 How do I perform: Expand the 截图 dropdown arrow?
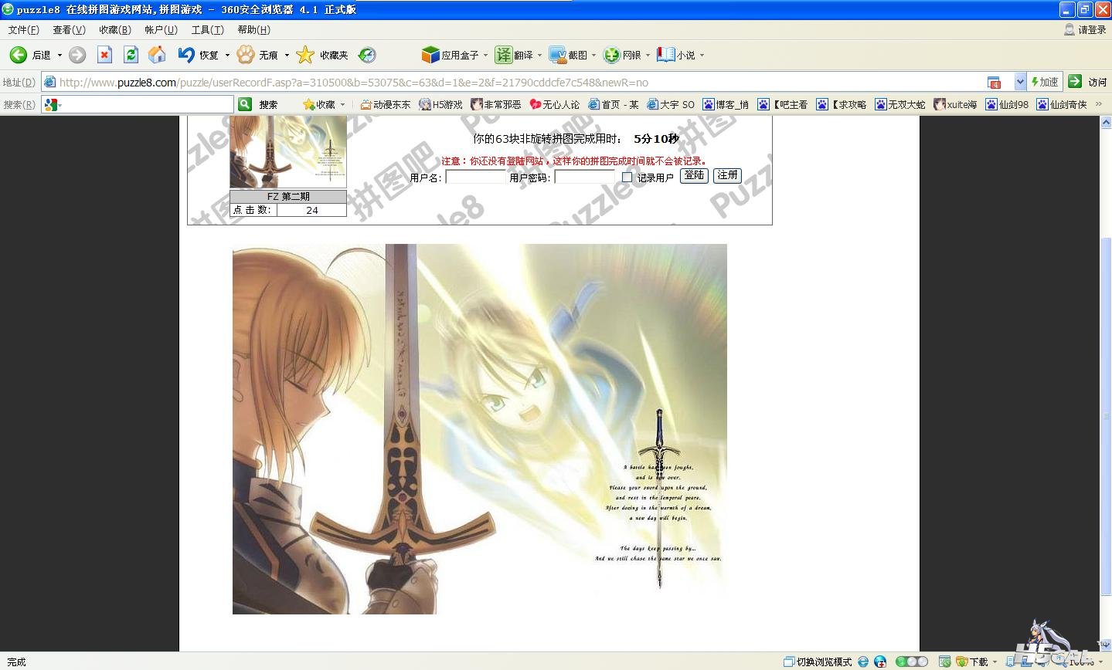point(593,56)
